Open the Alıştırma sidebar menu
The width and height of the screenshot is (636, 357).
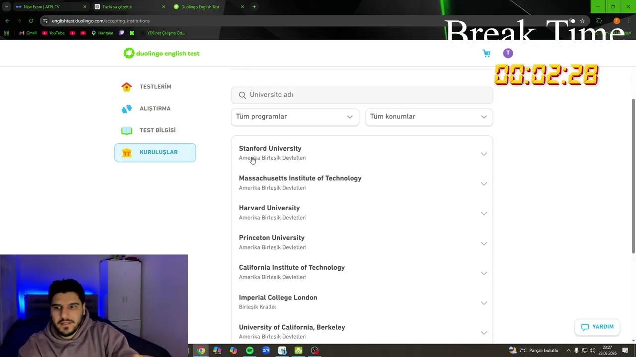155,109
